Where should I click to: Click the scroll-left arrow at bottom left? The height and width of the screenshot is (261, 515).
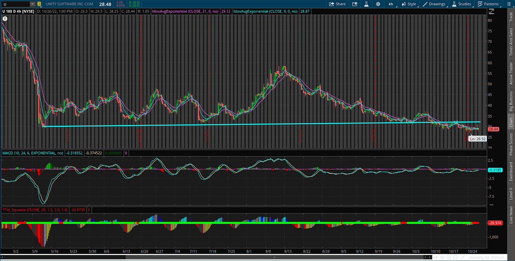tap(2, 257)
